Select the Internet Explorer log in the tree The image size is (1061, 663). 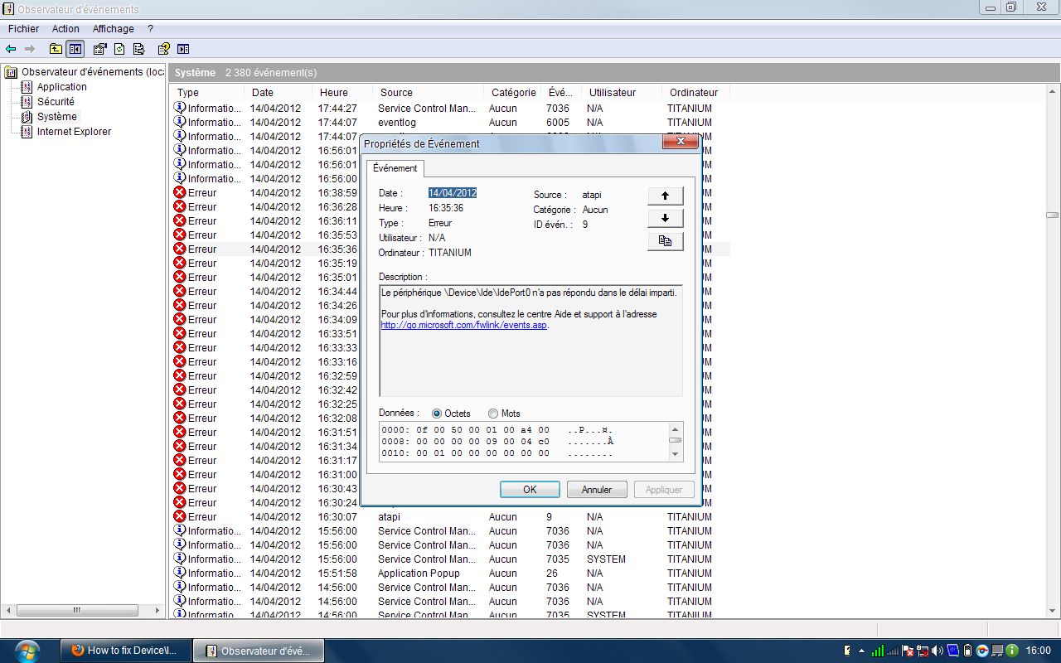click(x=74, y=132)
